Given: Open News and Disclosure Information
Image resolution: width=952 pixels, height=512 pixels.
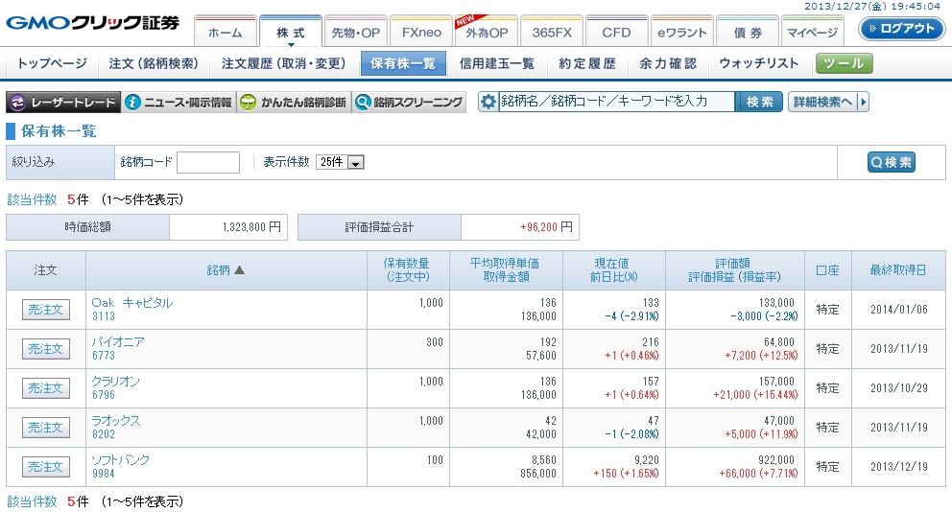Looking at the screenshot, I should (x=179, y=103).
